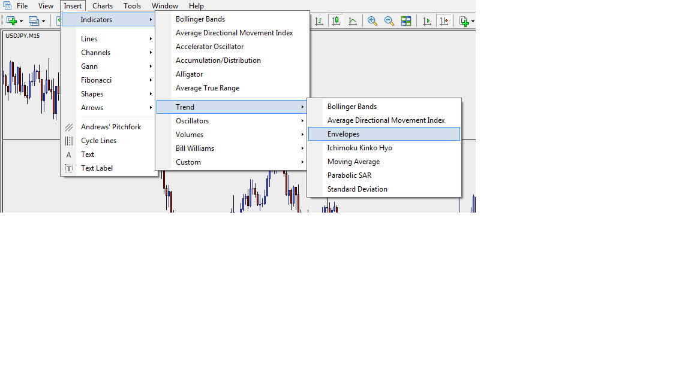The width and height of the screenshot is (691, 388).
Task: Choose Moving Average in Trend submenu
Action: tap(353, 162)
